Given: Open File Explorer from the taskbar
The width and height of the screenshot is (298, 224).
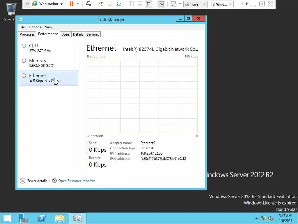Looking at the screenshot, I should (59, 218).
